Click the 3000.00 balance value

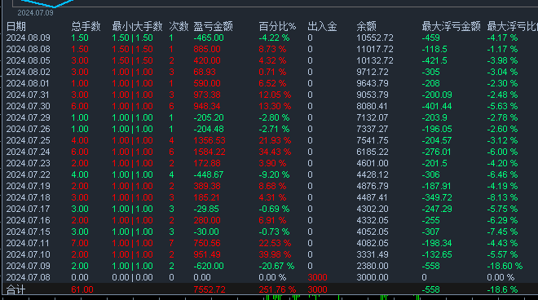[x=373, y=277]
